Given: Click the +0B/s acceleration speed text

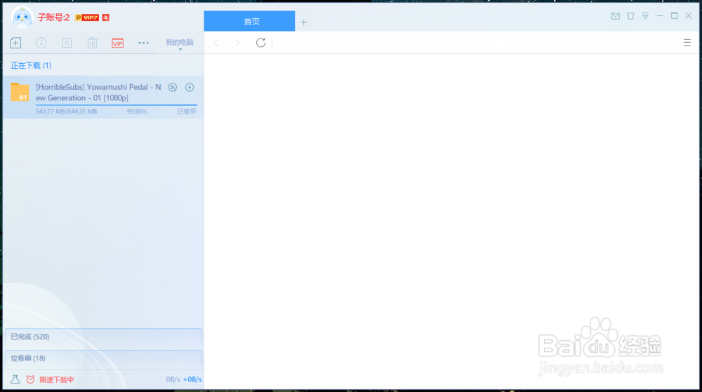Looking at the screenshot, I should pyautogui.click(x=192, y=379).
